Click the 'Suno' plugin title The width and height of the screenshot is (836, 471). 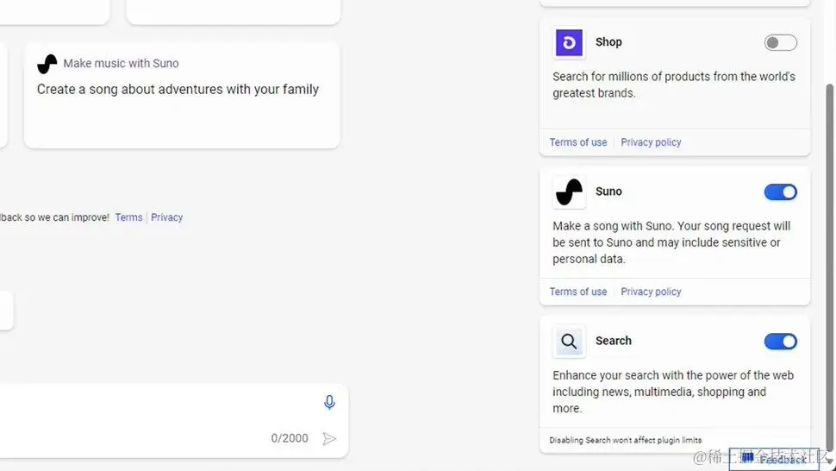coord(608,192)
